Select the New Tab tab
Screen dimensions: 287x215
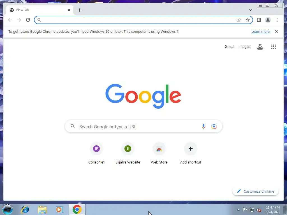coord(40,10)
